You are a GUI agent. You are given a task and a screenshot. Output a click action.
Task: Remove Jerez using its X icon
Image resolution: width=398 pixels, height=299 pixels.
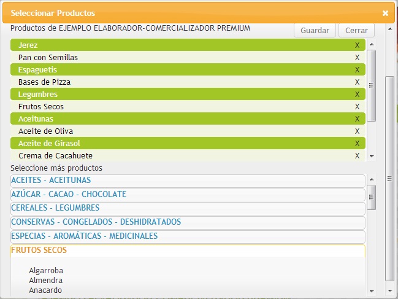(357, 45)
